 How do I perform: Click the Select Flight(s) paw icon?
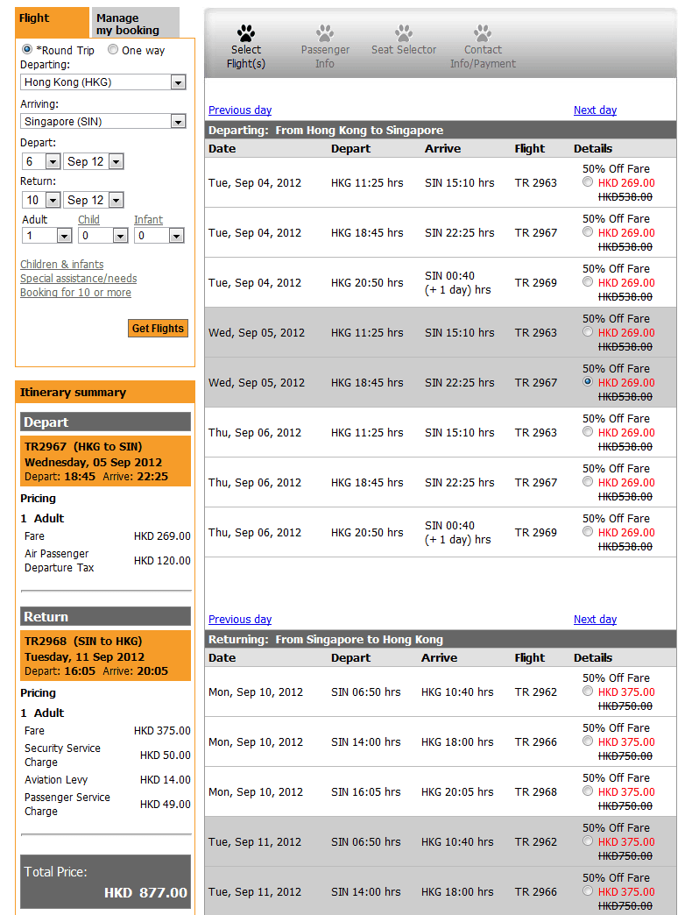click(x=246, y=33)
